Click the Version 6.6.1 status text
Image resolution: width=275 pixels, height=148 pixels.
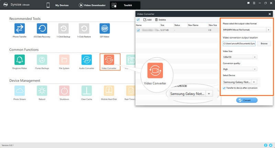coord(8,145)
